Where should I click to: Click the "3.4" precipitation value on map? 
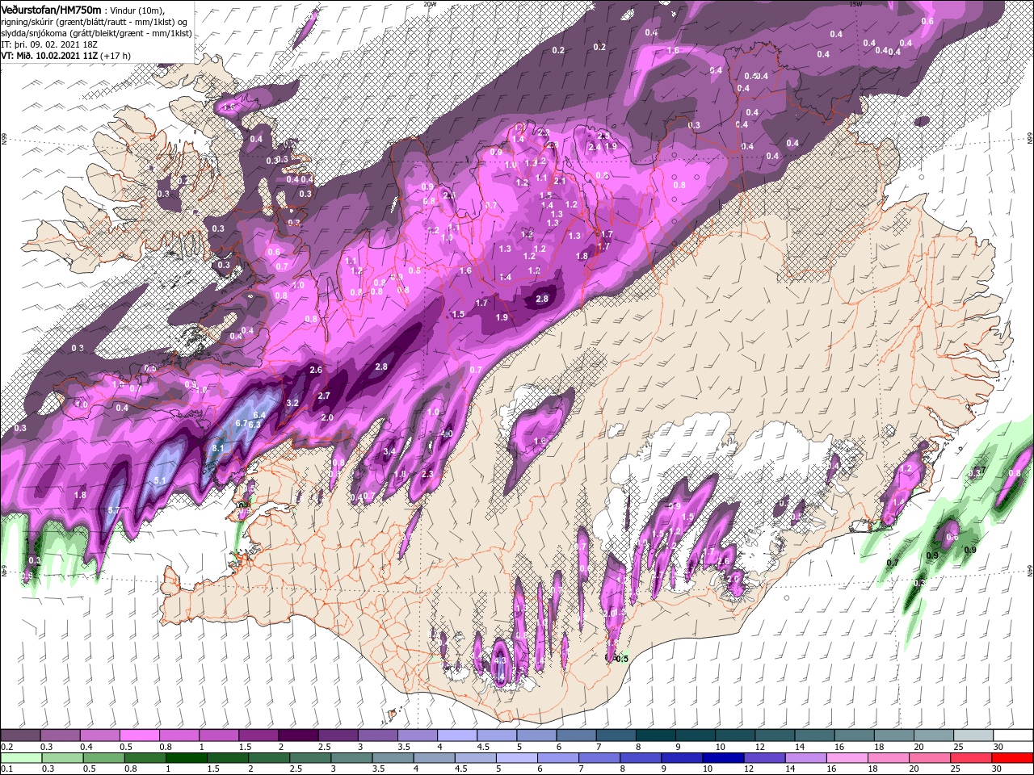(x=390, y=451)
